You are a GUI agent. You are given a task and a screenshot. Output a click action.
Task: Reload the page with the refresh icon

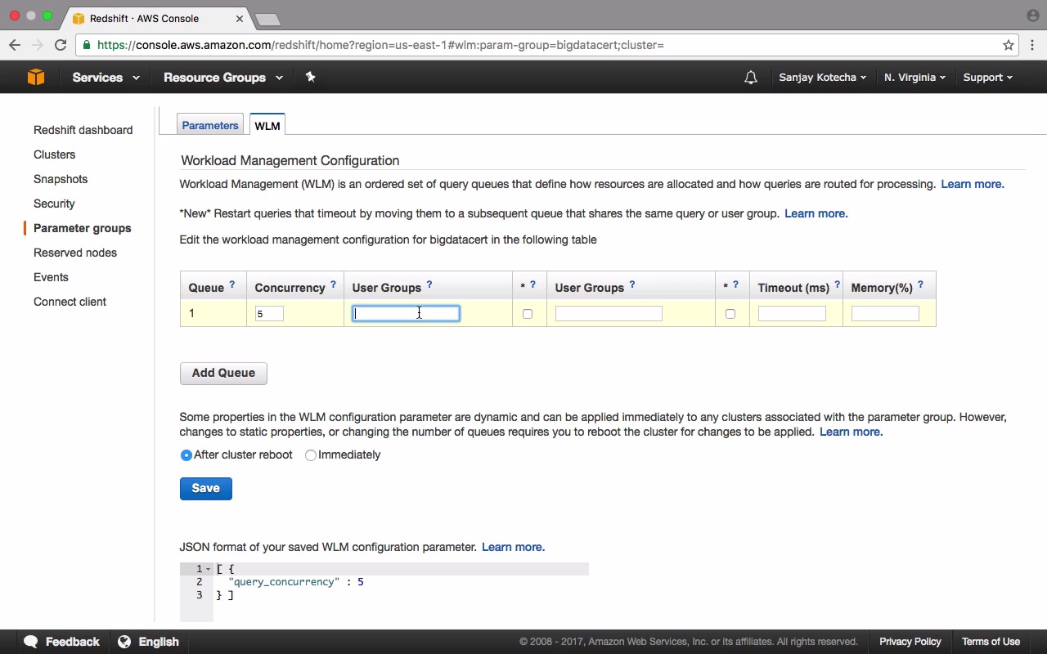tap(61, 45)
